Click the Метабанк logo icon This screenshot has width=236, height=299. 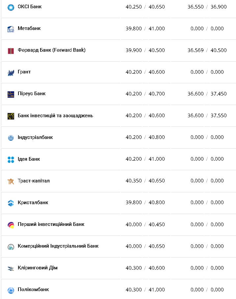[x=11, y=29]
